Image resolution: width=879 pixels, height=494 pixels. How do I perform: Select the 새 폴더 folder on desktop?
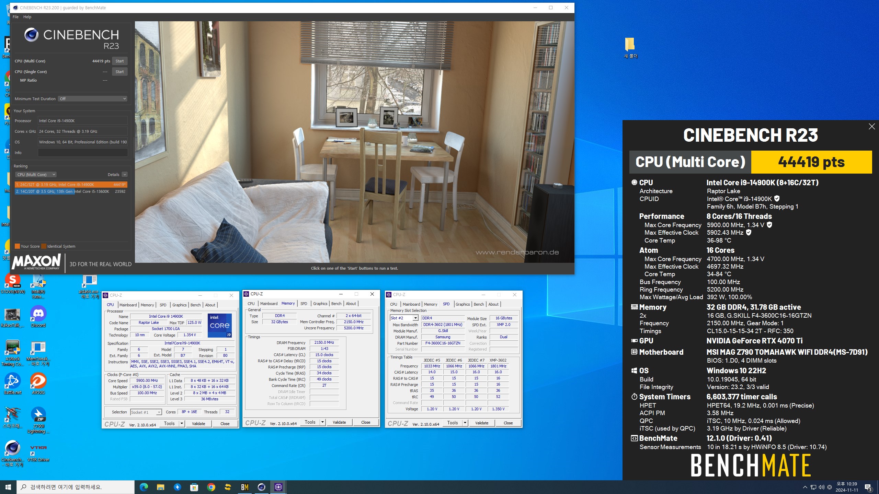point(630,48)
